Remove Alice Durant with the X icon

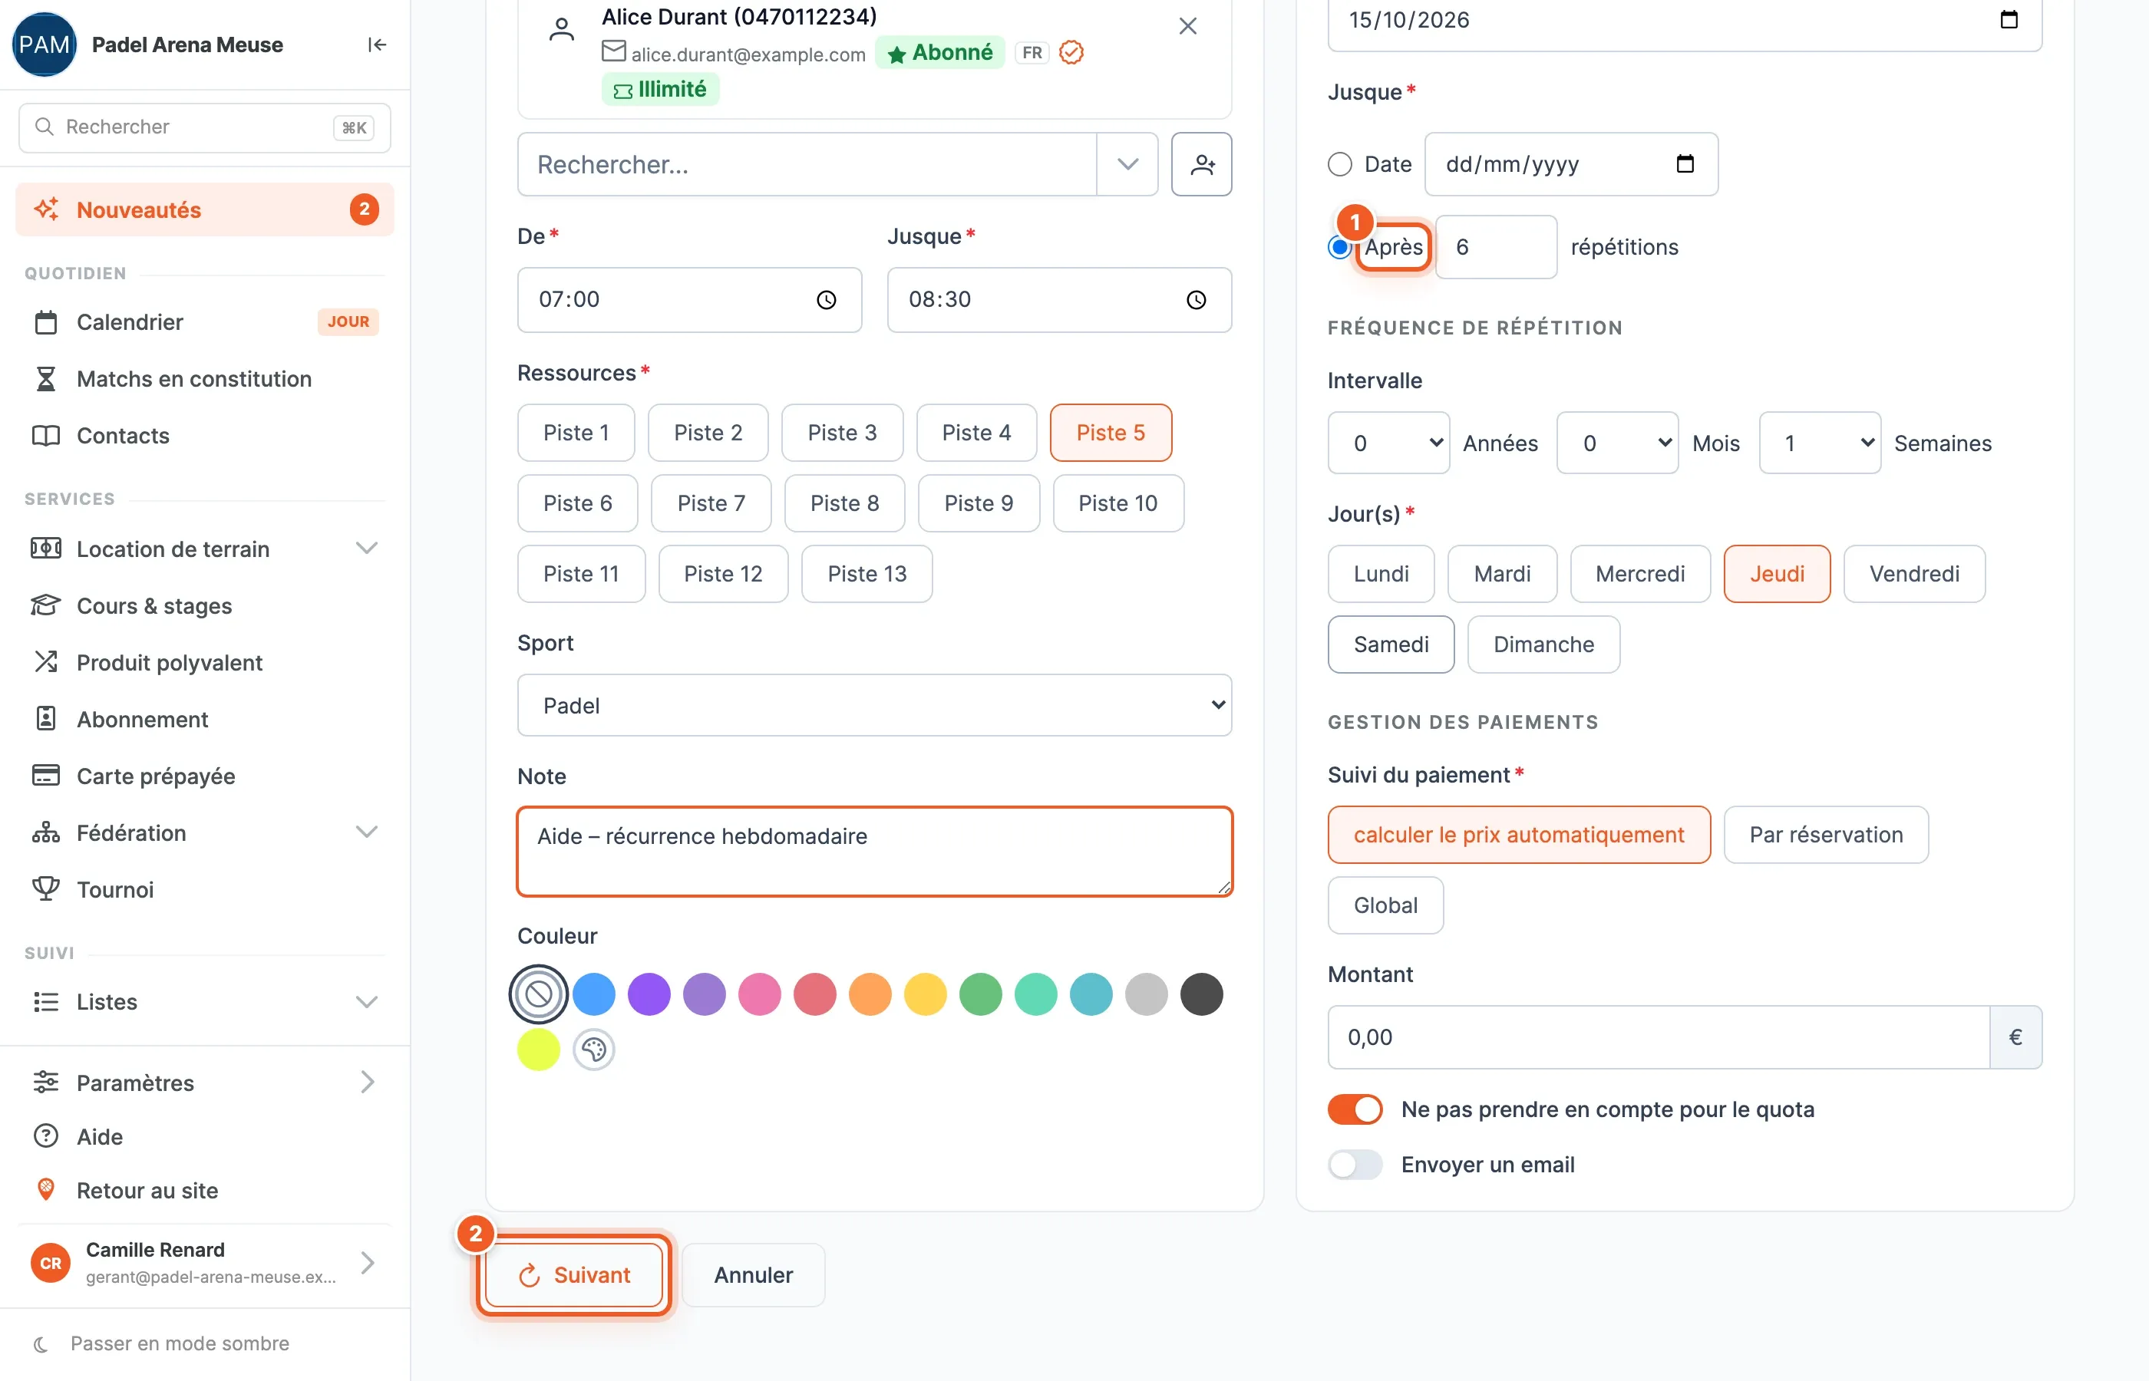coord(1187,26)
